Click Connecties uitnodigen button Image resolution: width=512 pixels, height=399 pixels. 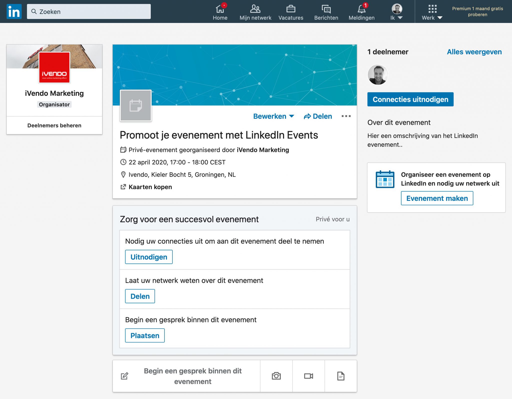pyautogui.click(x=410, y=99)
